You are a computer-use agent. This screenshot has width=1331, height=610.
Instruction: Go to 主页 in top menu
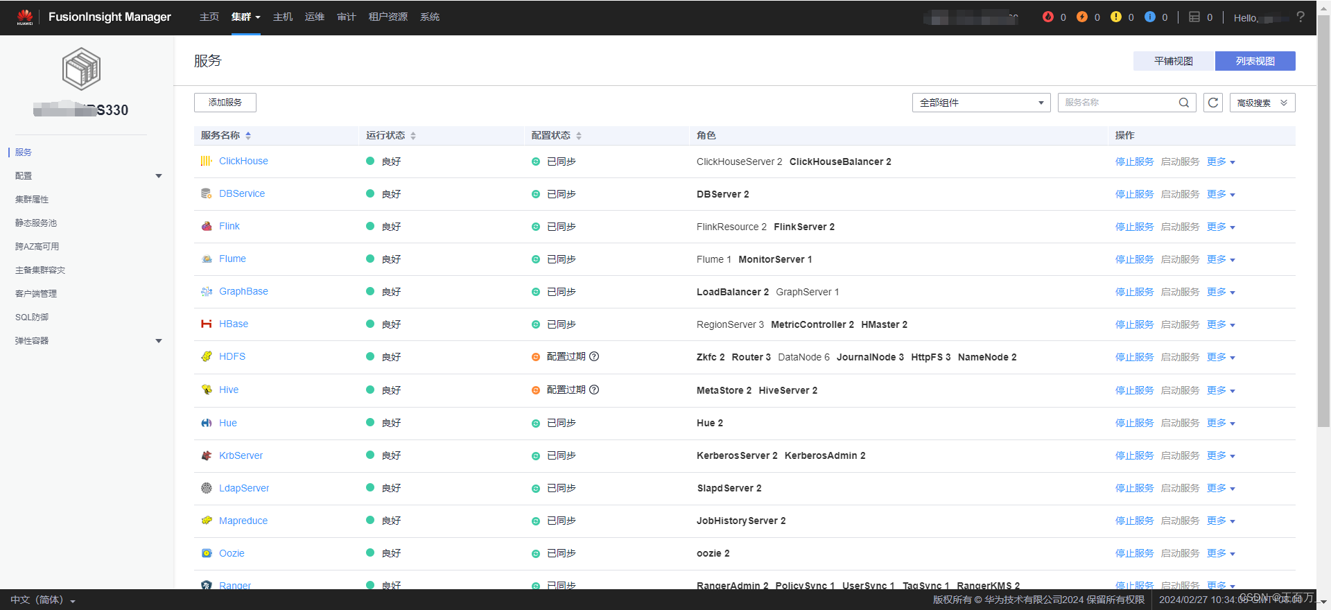tap(209, 17)
